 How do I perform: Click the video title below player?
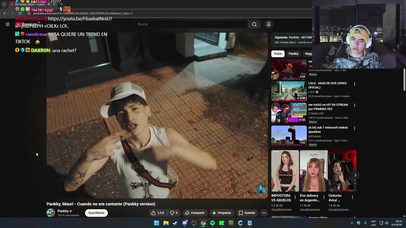pos(101,204)
